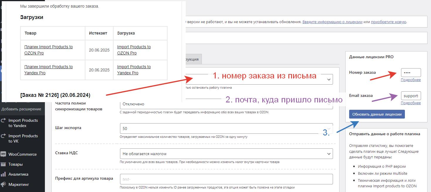Open Подробнее link under Номер заказа
Screen dimensions: 431x192
pyautogui.click(x=410, y=80)
